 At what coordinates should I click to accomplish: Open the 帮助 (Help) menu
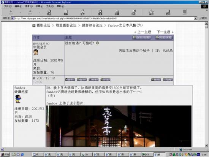pos(60,6)
